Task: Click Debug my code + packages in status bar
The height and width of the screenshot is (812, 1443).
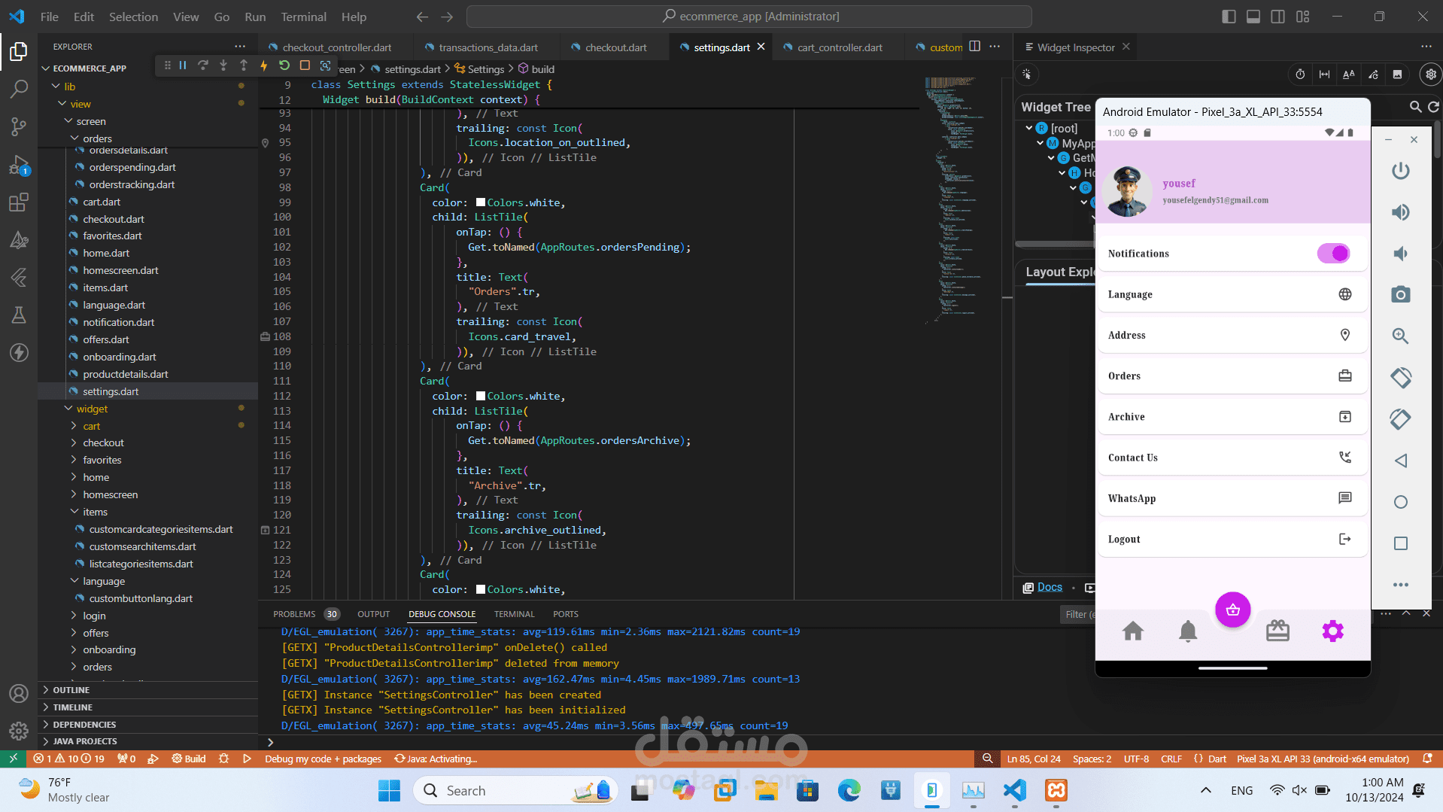Action: (323, 759)
